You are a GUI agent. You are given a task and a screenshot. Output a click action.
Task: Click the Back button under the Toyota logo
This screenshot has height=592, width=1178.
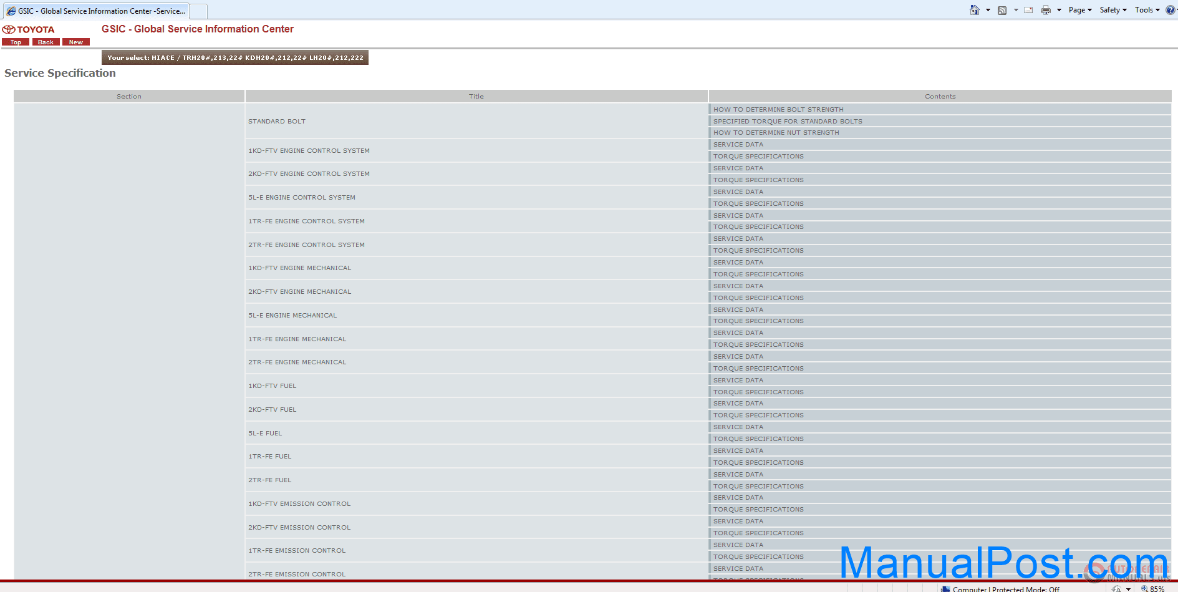click(46, 42)
